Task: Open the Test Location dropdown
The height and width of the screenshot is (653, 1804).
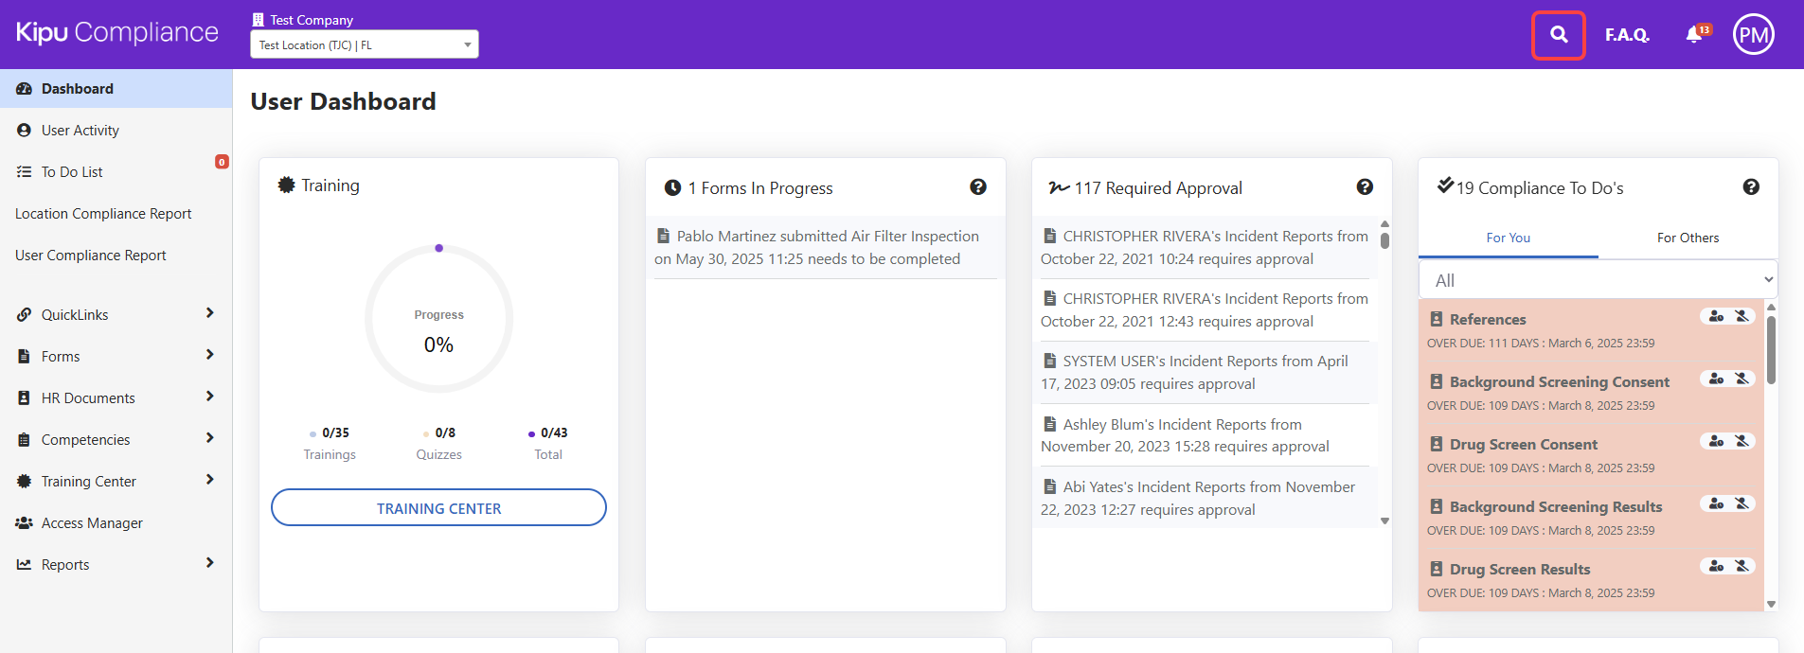Action: (x=365, y=44)
